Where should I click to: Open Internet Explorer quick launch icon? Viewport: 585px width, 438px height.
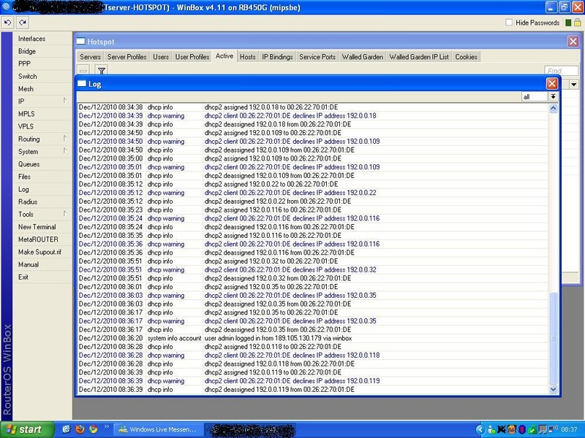(x=66, y=429)
